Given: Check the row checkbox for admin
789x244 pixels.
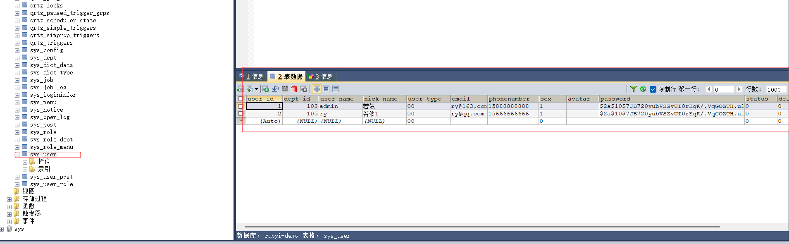Looking at the screenshot, I should 241,106.
